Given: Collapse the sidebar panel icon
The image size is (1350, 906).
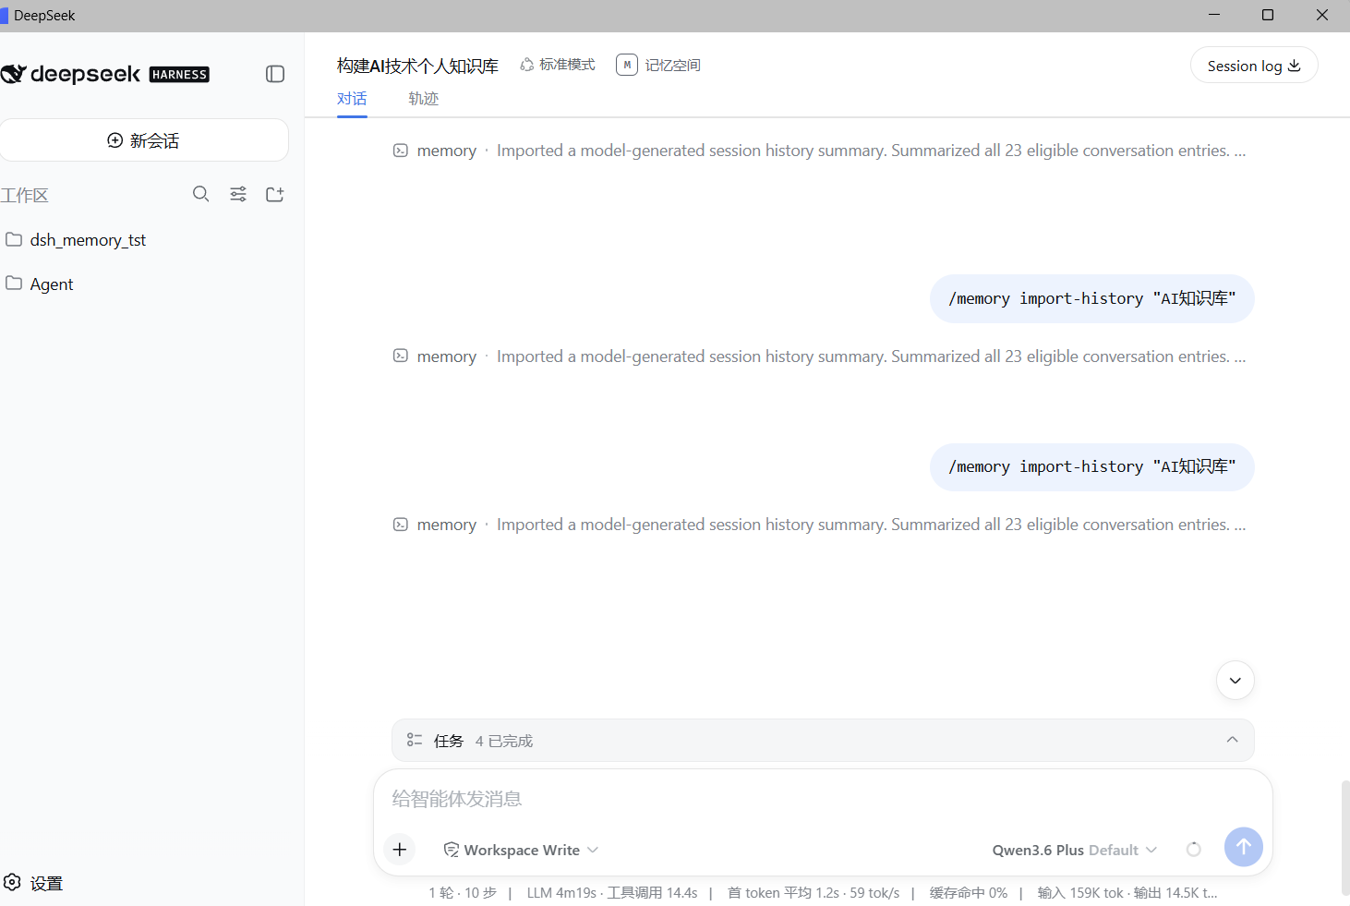Looking at the screenshot, I should pyautogui.click(x=275, y=74).
